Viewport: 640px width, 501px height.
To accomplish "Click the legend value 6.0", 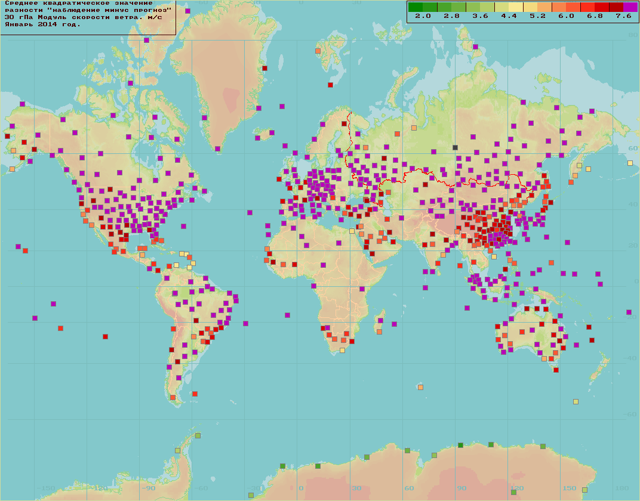I will pos(566,16).
